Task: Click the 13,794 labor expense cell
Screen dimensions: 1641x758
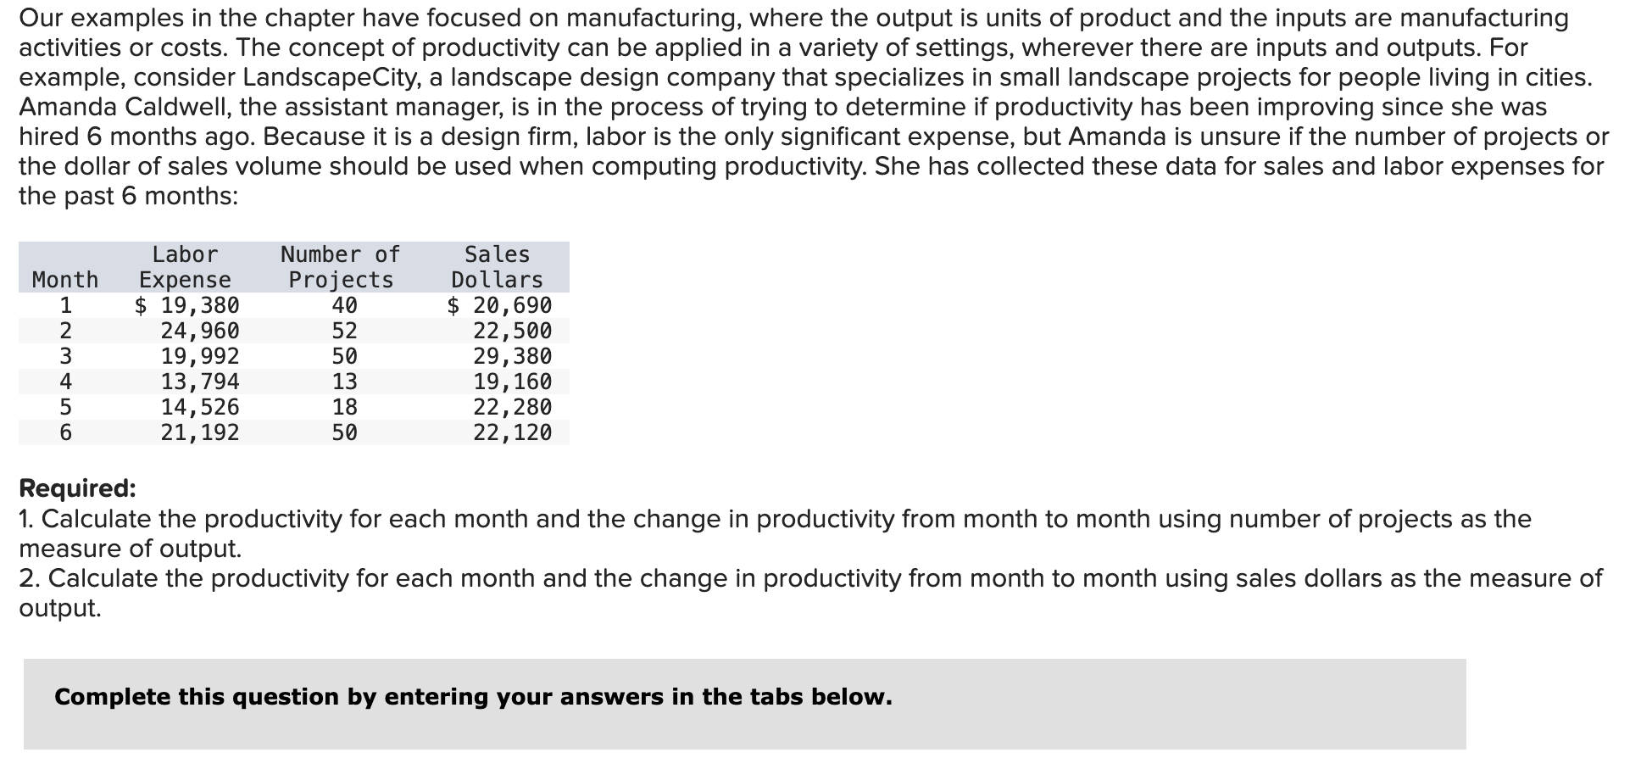Action: click(201, 382)
